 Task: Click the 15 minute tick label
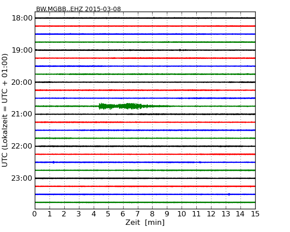coord(255,214)
